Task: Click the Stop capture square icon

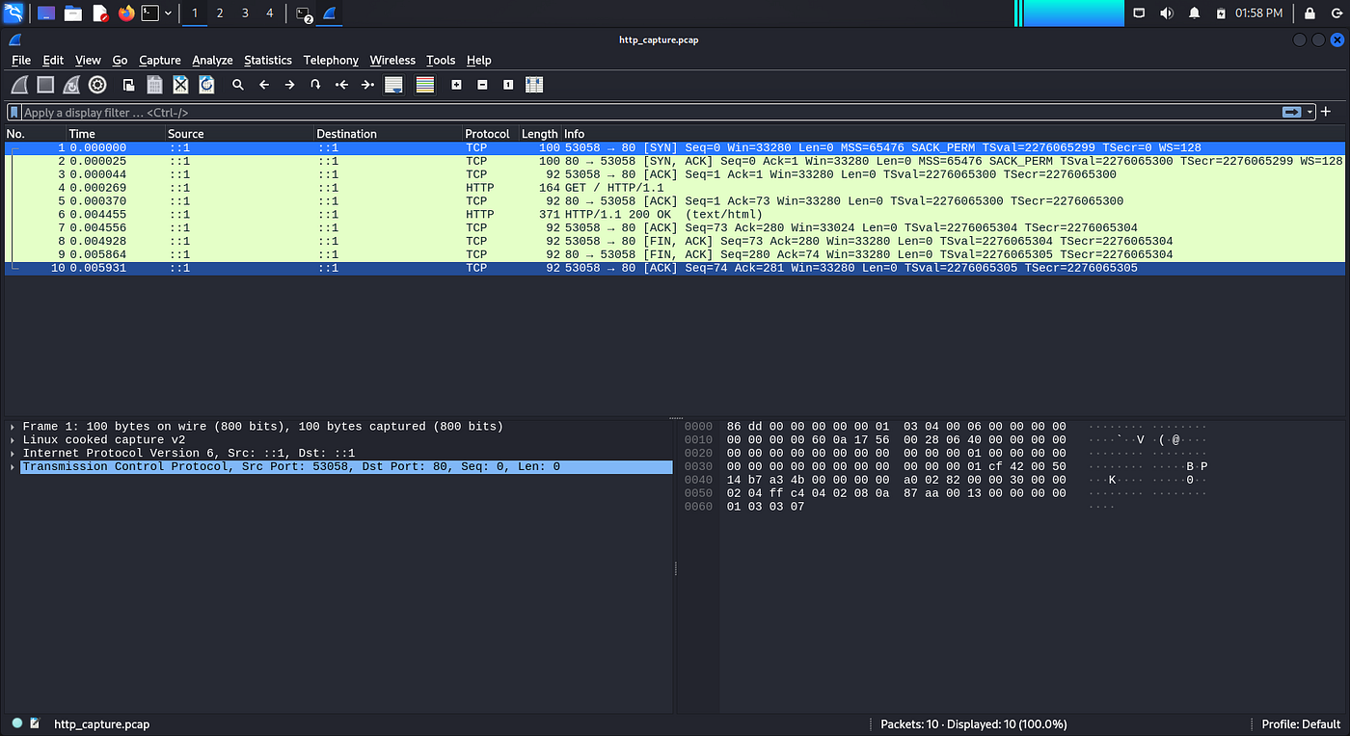Action: point(45,85)
